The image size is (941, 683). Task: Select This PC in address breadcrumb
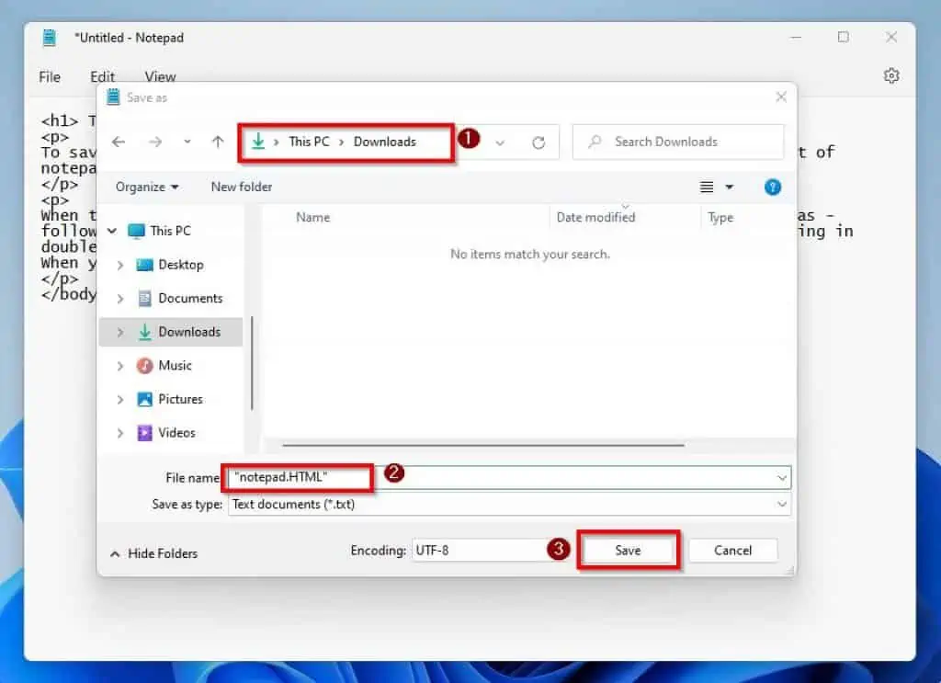(309, 142)
